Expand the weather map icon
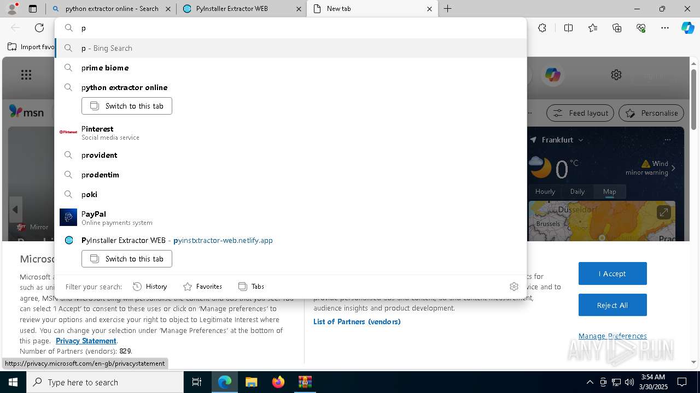This screenshot has height=393, width=700. point(663,212)
